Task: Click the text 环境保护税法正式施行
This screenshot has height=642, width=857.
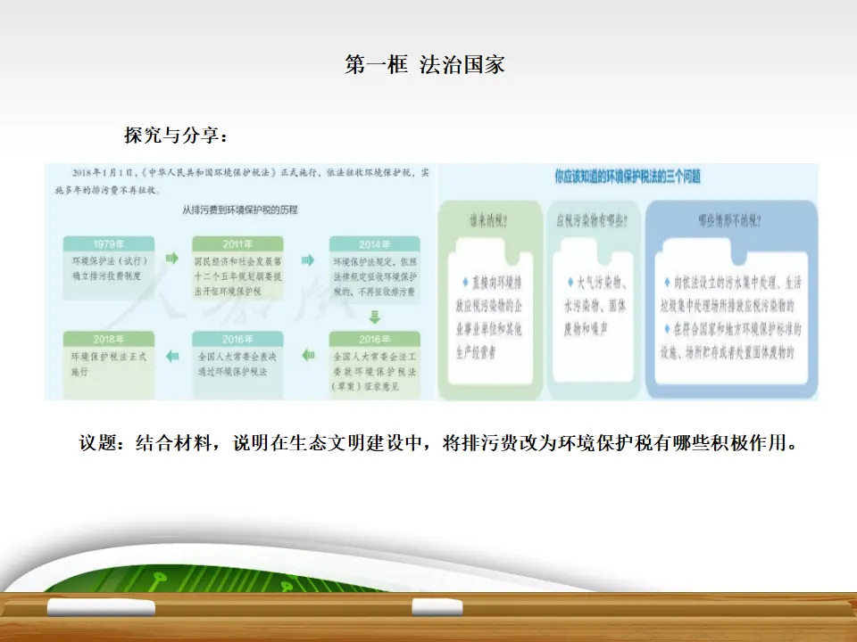Action: tap(109, 364)
